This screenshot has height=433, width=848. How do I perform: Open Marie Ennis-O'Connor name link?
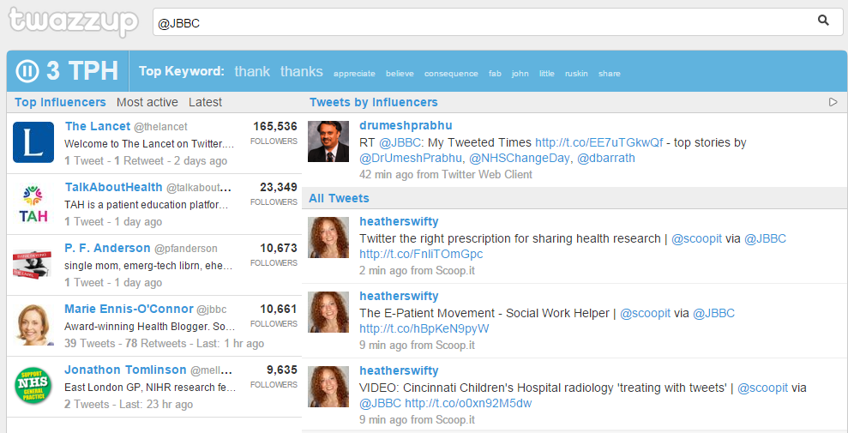pyautogui.click(x=129, y=310)
